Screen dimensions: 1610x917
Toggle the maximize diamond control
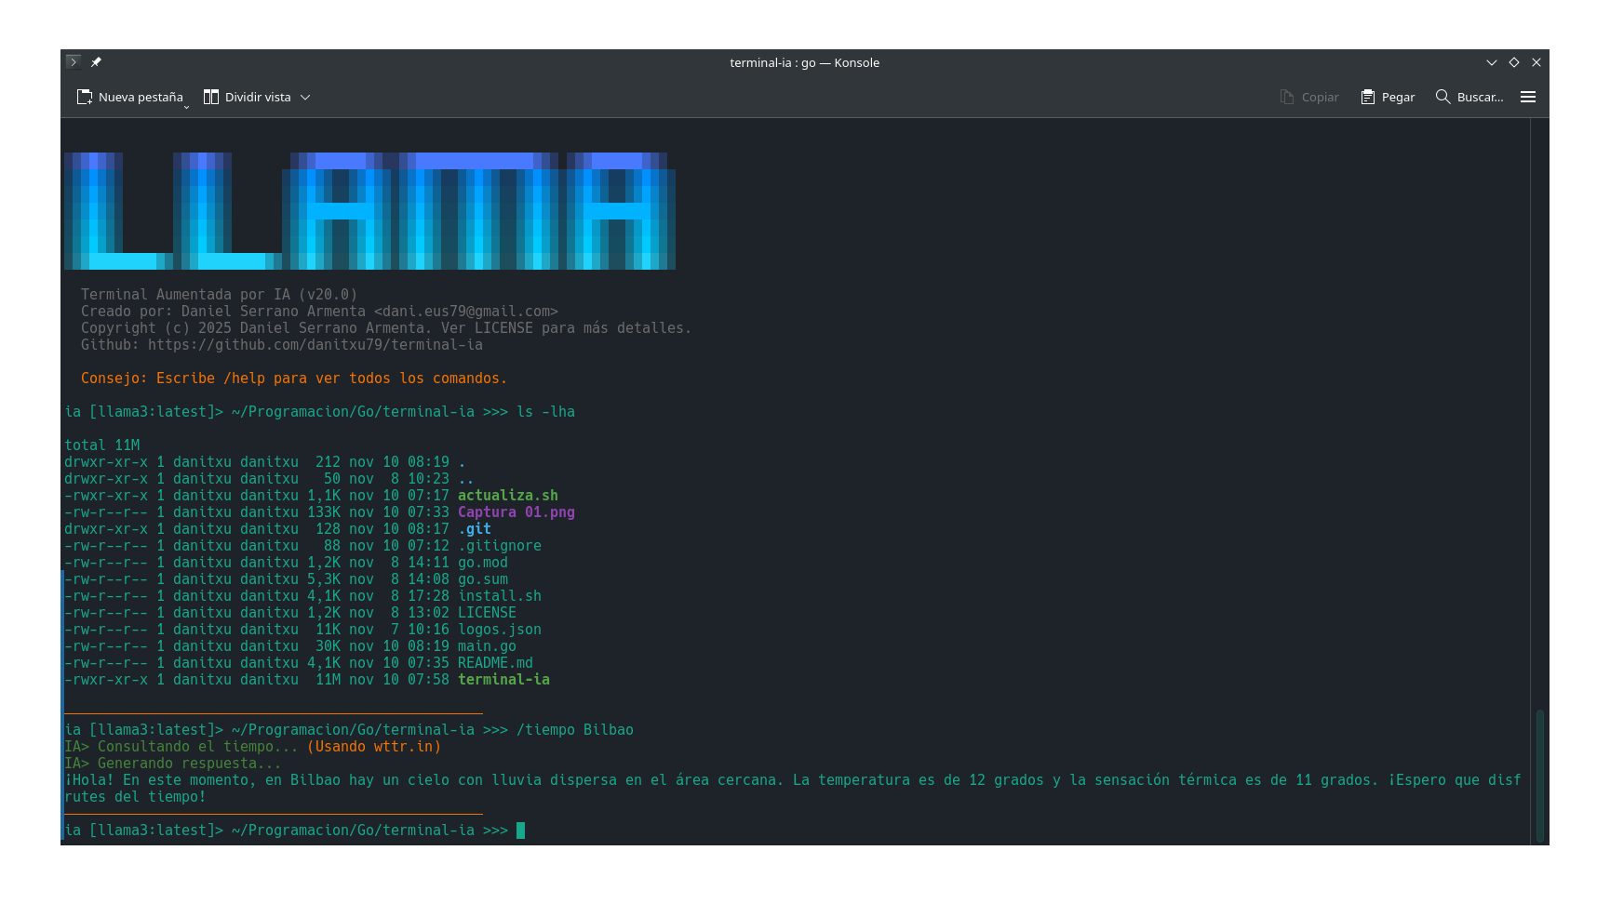tap(1513, 62)
